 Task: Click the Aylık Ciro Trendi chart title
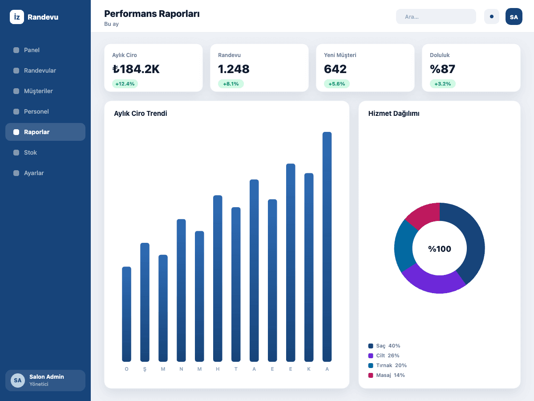[x=141, y=113]
